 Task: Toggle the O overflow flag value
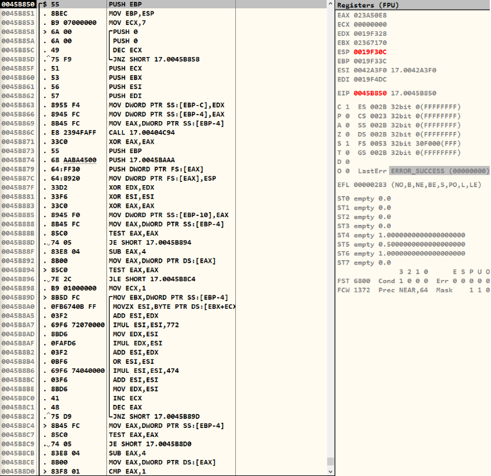347,171
